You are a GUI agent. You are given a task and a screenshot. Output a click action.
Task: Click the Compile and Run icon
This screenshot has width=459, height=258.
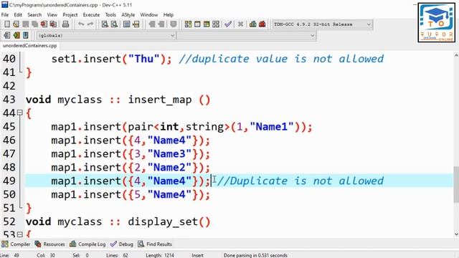pyautogui.click(x=207, y=24)
